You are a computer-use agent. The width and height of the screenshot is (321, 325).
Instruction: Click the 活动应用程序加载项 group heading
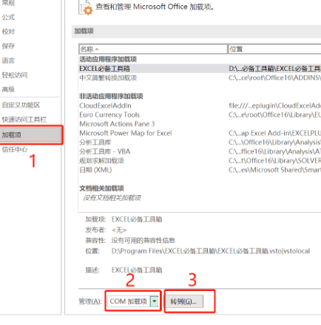pos(108,59)
